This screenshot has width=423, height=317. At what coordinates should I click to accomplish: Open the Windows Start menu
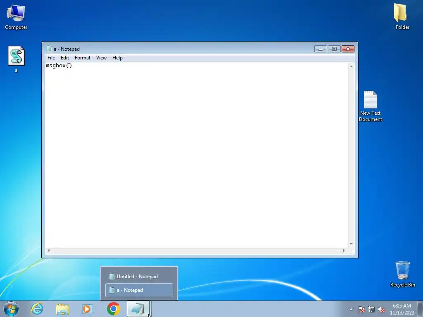[x=11, y=309]
